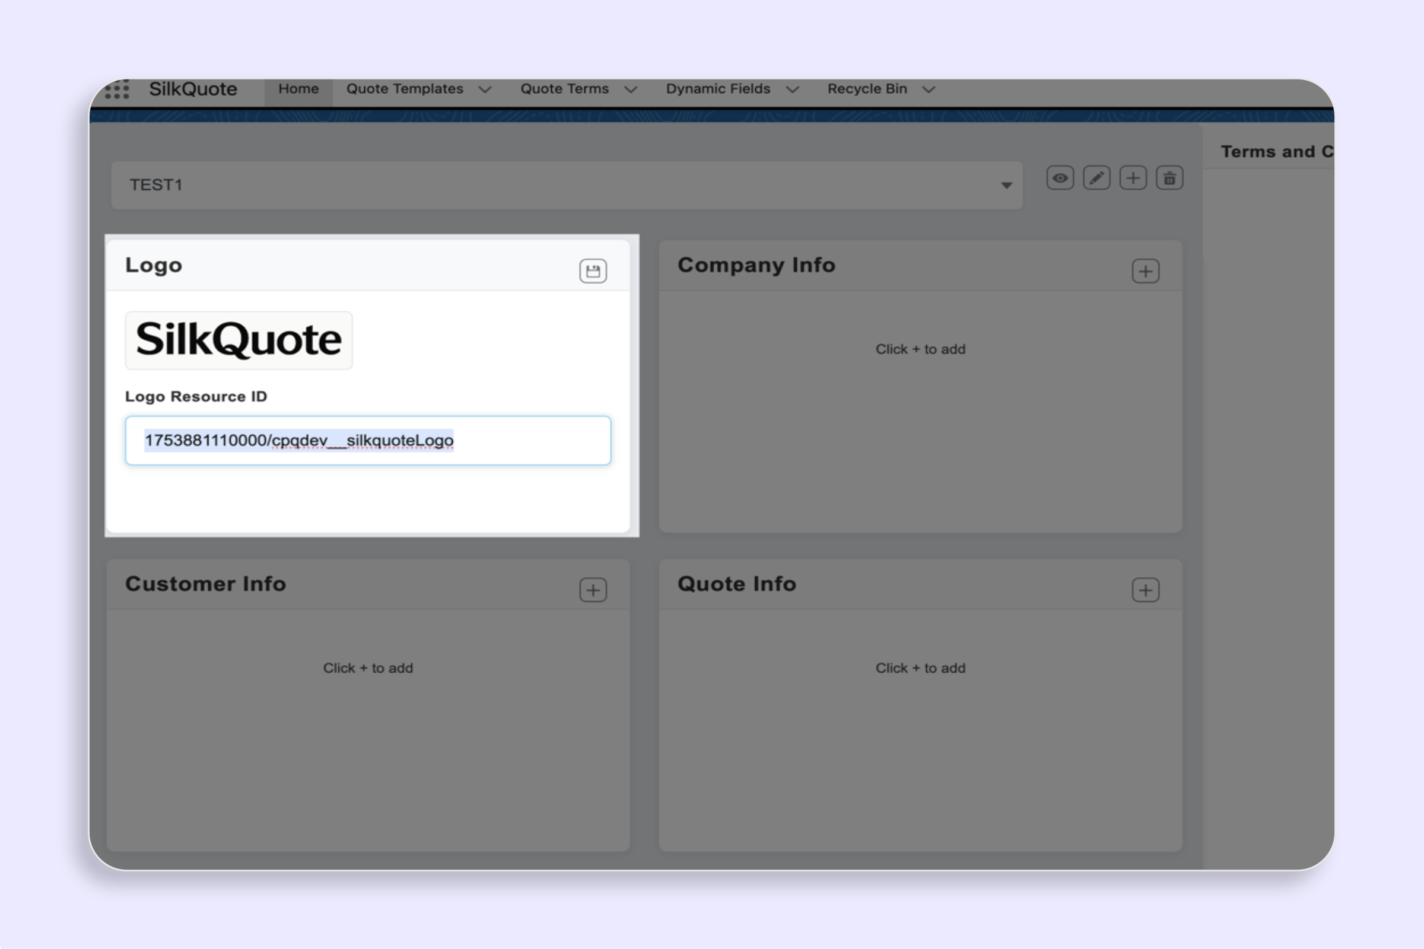
Task: Expand the Dynamic Fields chevron menu
Action: (793, 90)
